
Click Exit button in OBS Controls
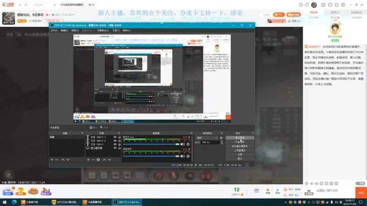point(239,159)
